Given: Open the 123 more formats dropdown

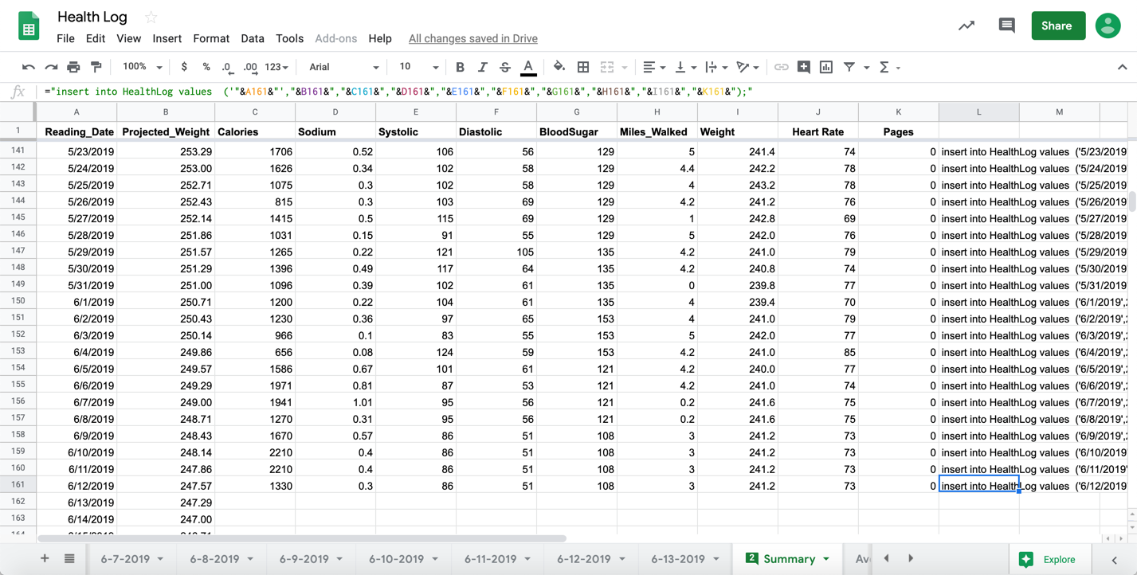Looking at the screenshot, I should pyautogui.click(x=276, y=68).
